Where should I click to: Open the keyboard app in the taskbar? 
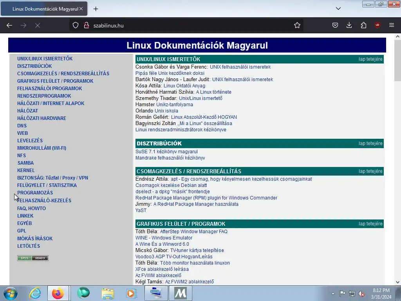click(156, 293)
